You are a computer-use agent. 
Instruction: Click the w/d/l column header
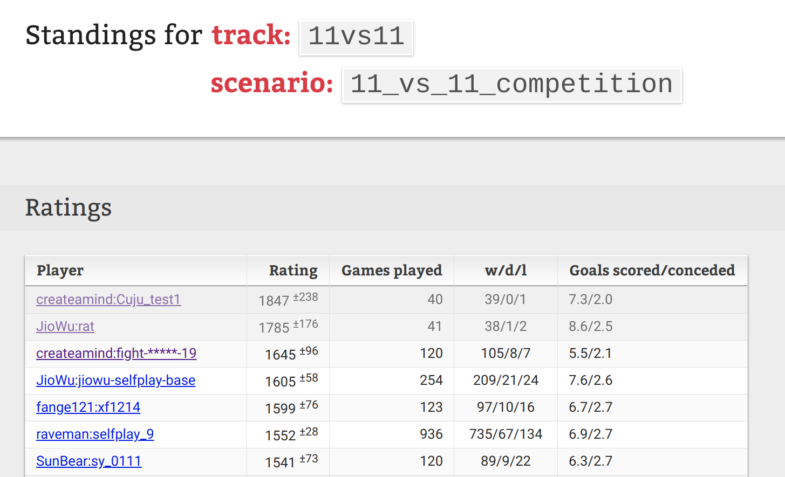coord(506,271)
